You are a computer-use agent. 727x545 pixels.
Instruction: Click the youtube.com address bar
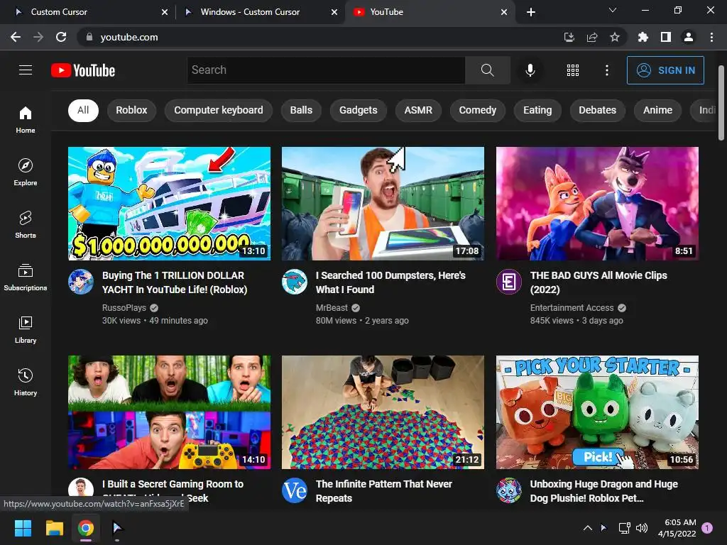coord(320,37)
